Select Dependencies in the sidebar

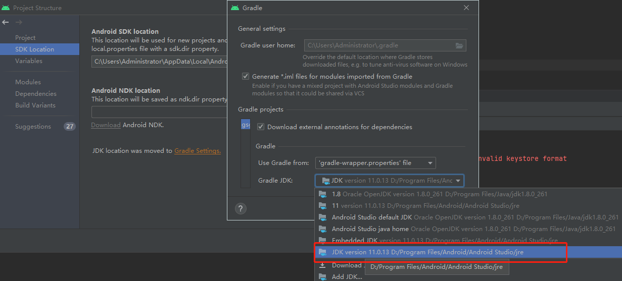point(36,94)
